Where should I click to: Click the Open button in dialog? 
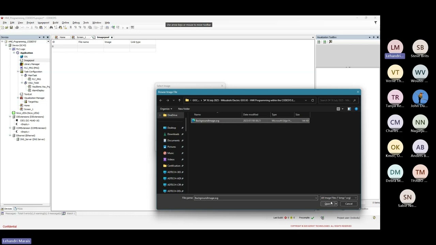[327, 204]
